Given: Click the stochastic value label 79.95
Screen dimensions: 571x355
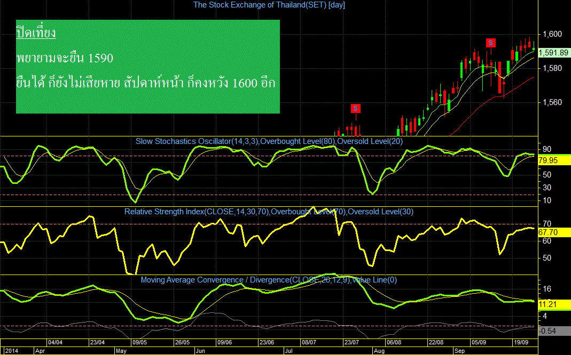Looking at the screenshot, I should click(x=553, y=160).
